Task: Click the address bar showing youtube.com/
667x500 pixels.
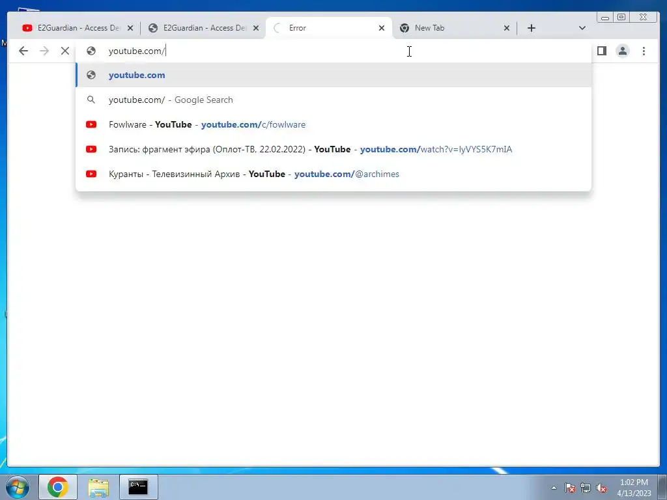Action: (x=333, y=51)
